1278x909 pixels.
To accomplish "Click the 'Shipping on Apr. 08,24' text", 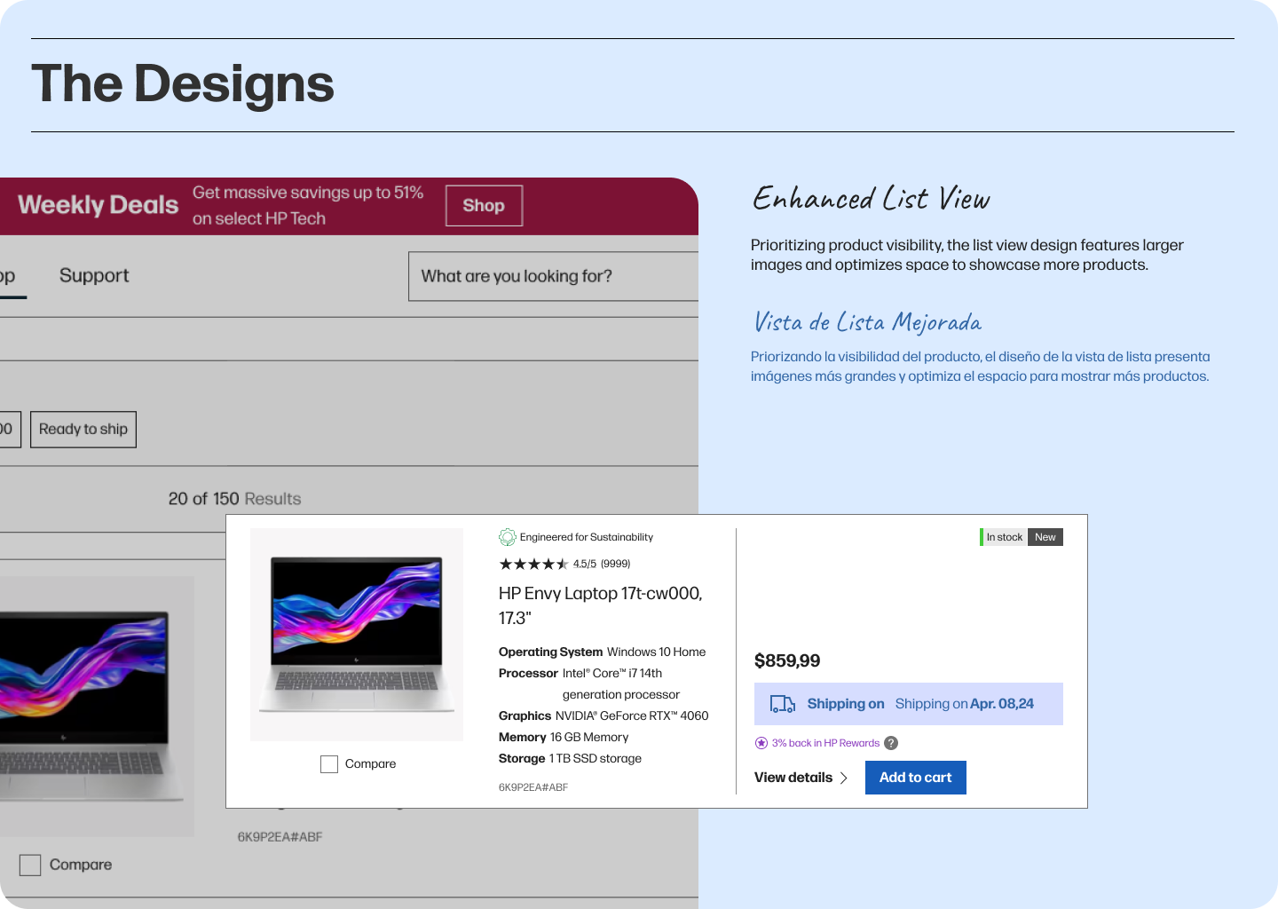I will tap(965, 704).
